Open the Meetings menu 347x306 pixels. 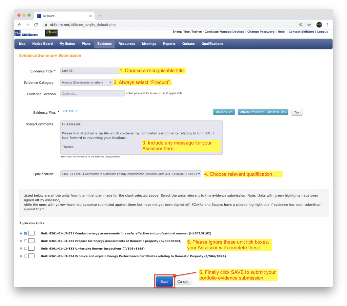point(149,44)
